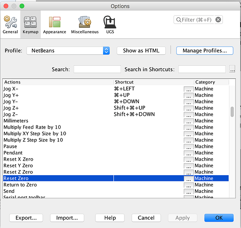The height and width of the screenshot is (228, 241).
Task: Select the Return to Zero action row
Action: tap(116, 185)
